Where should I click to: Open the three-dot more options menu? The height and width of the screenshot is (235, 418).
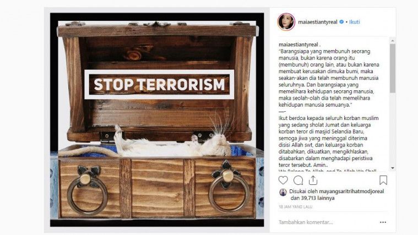click(x=383, y=222)
